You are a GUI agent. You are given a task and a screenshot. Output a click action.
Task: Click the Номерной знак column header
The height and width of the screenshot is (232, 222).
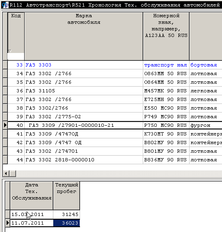[166, 36]
